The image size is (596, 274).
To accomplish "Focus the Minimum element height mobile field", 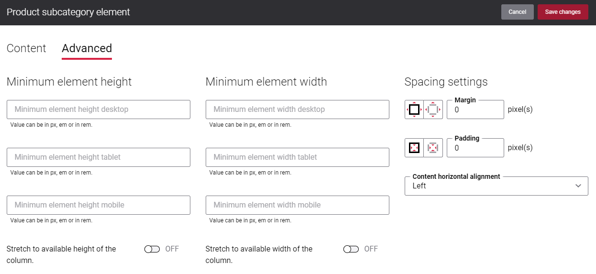I will point(99,205).
